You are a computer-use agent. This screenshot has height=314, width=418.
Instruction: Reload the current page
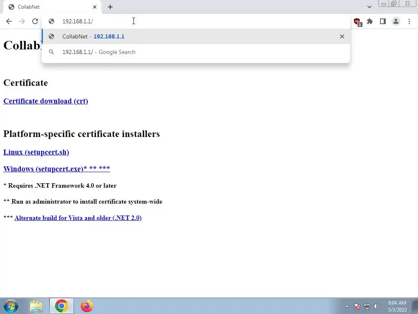tap(35, 21)
